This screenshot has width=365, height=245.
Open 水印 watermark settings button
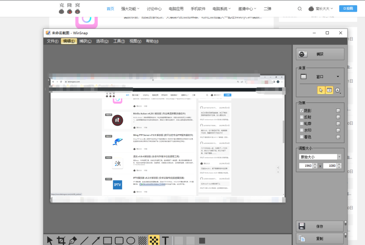(338, 130)
